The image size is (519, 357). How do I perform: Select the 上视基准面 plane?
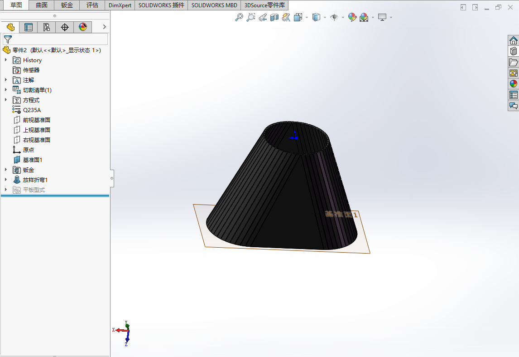[36, 130]
